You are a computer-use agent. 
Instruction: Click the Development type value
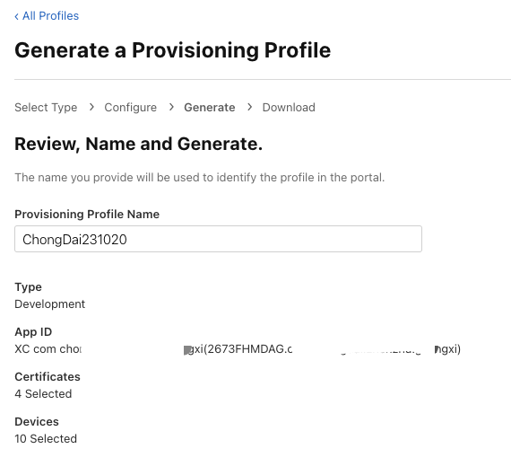[x=50, y=304]
